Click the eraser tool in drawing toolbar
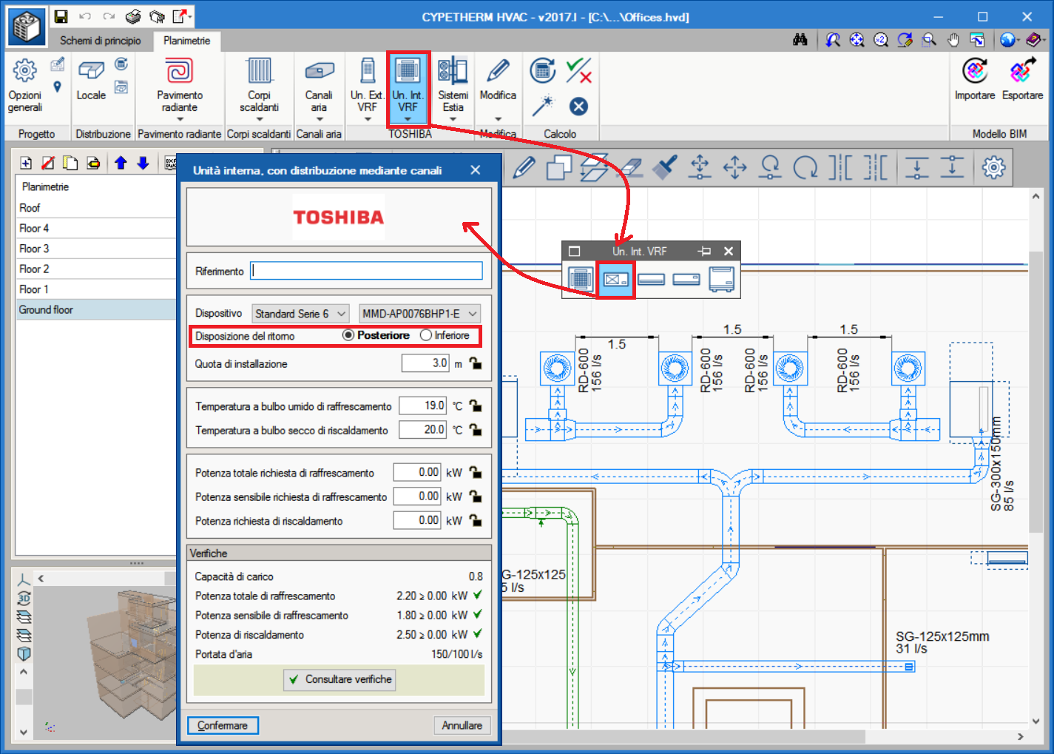1054x754 pixels. pos(629,168)
